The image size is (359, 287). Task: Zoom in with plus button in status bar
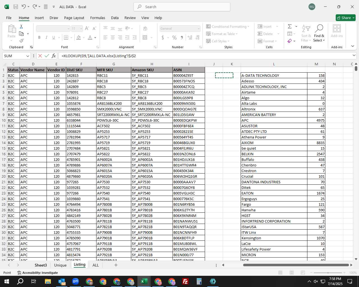pyautogui.click(x=344, y=273)
